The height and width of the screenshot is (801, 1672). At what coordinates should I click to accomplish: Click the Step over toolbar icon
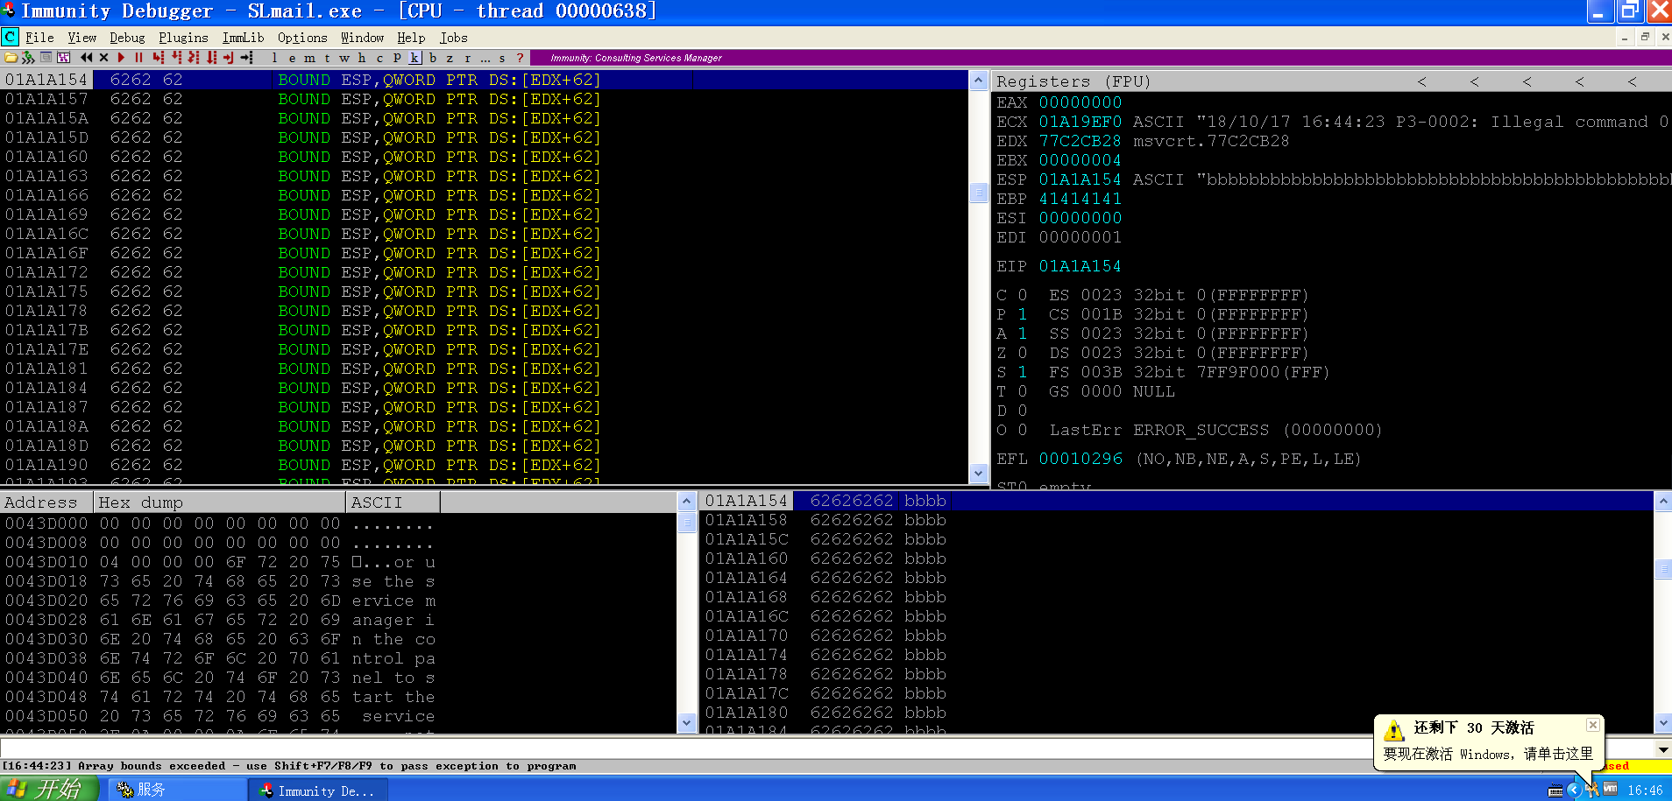click(x=176, y=58)
